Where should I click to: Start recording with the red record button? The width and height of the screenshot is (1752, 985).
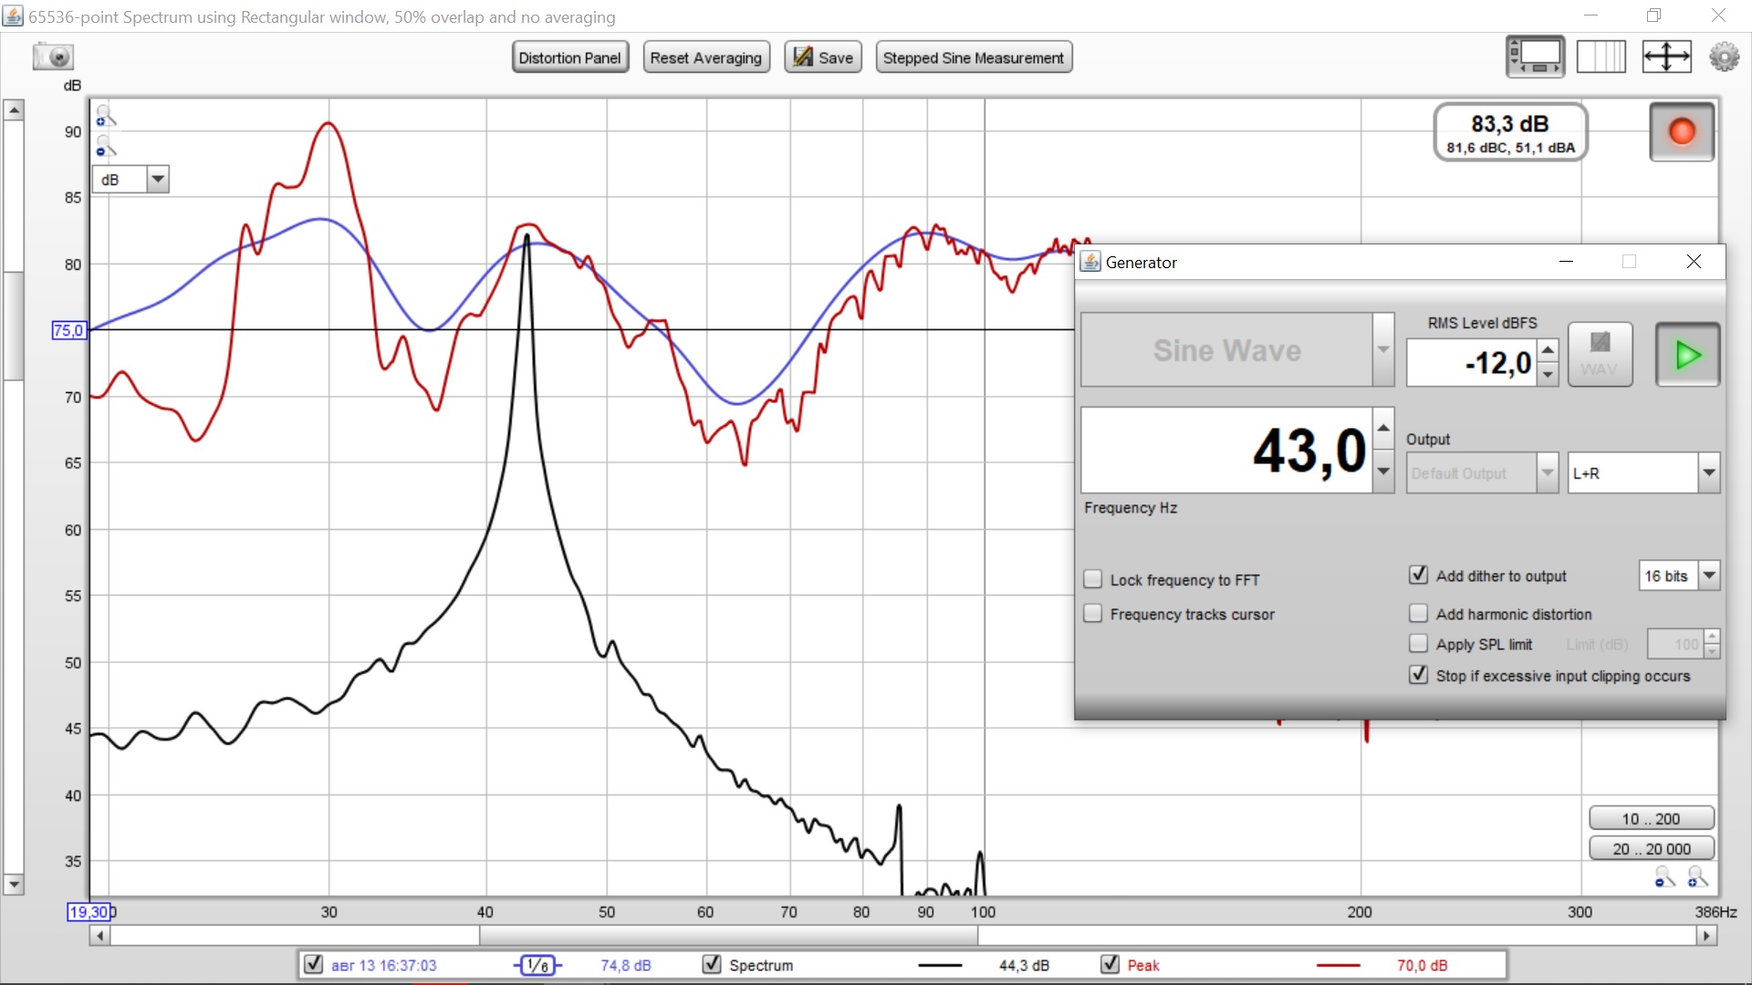[1681, 132]
